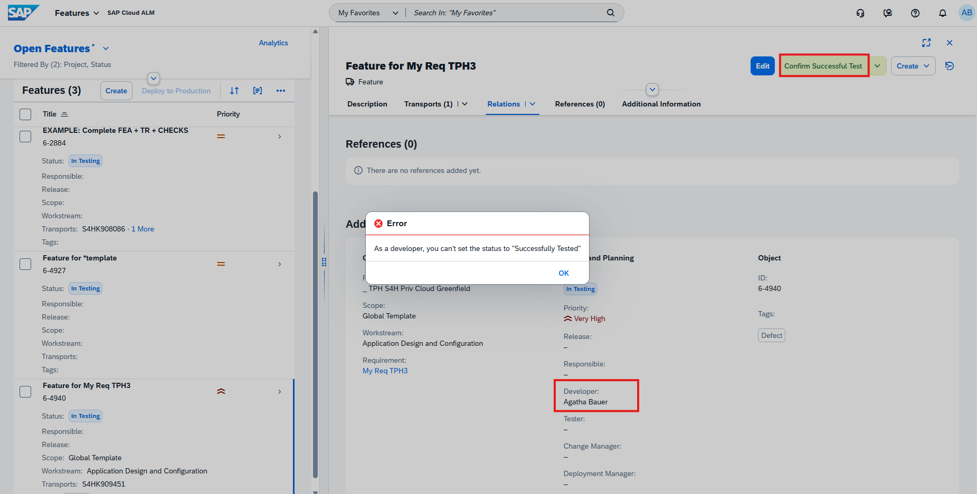
Task: Click the search magnifier icon
Action: [x=611, y=13]
